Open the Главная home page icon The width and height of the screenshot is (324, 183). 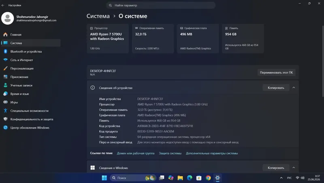click(6, 34)
